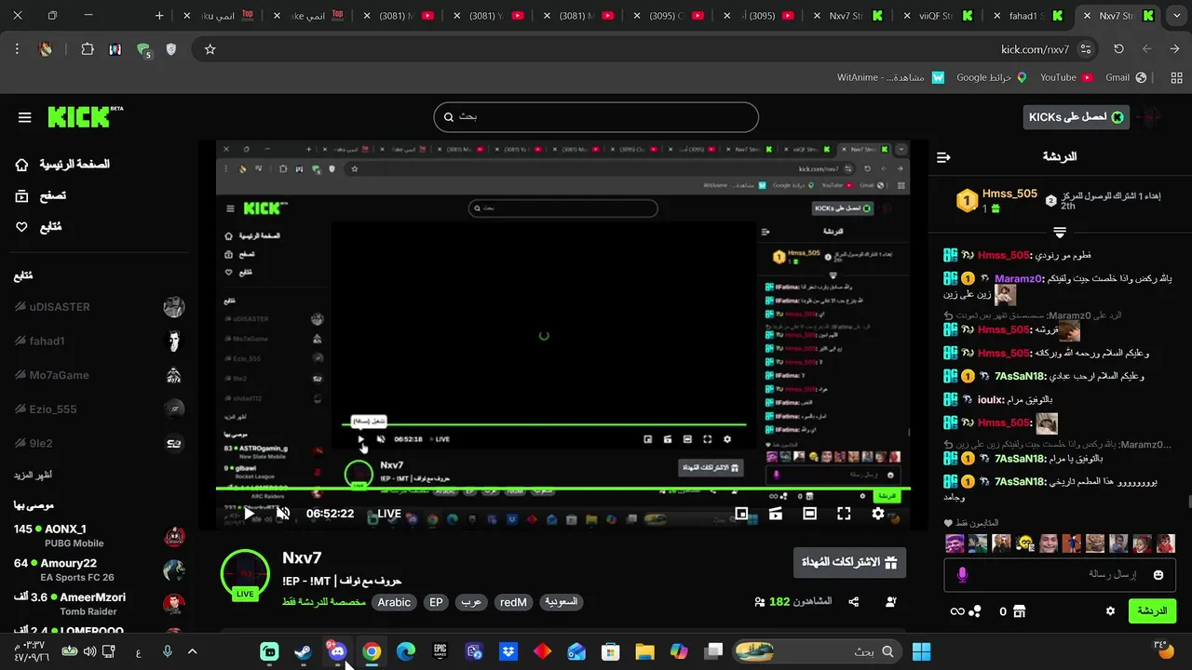Image resolution: width=1192 pixels, height=670 pixels.
Task: Open the chat shop icon beside 0
Action: click(x=1020, y=611)
